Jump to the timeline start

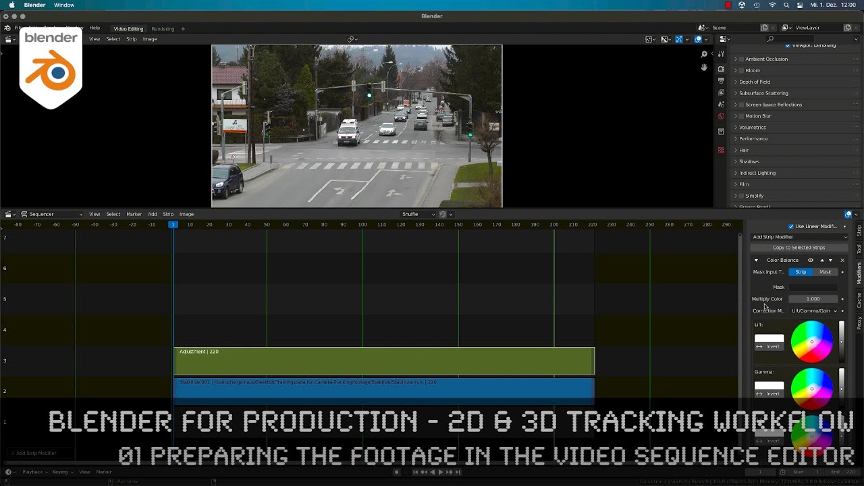tap(416, 472)
